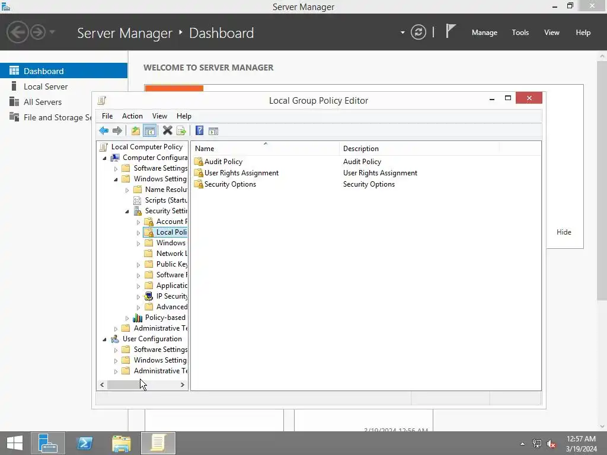
Task: Select Application Control Policies tree node
Action: (x=171, y=286)
